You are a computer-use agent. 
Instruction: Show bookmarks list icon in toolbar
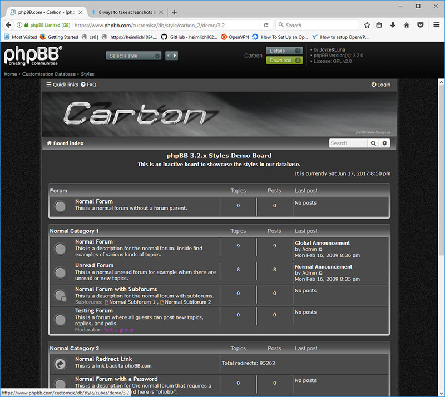point(379,25)
